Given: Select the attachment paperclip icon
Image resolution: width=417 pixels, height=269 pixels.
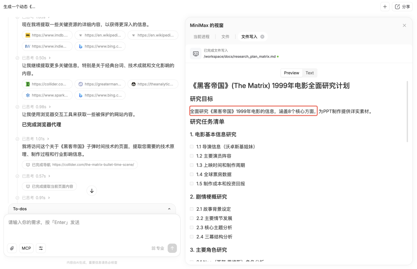Looking at the screenshot, I should tap(12, 248).
